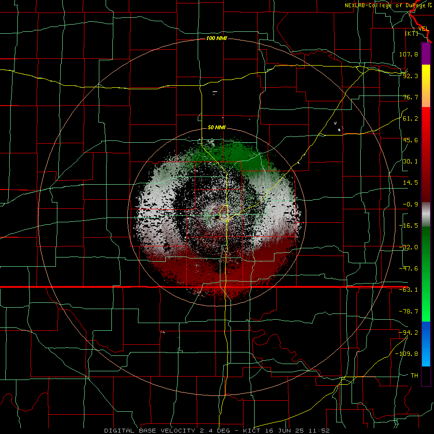Viewport: 434px width, 434px height.
Task: Click the 14.5 legend value
Action: [x=410, y=183]
